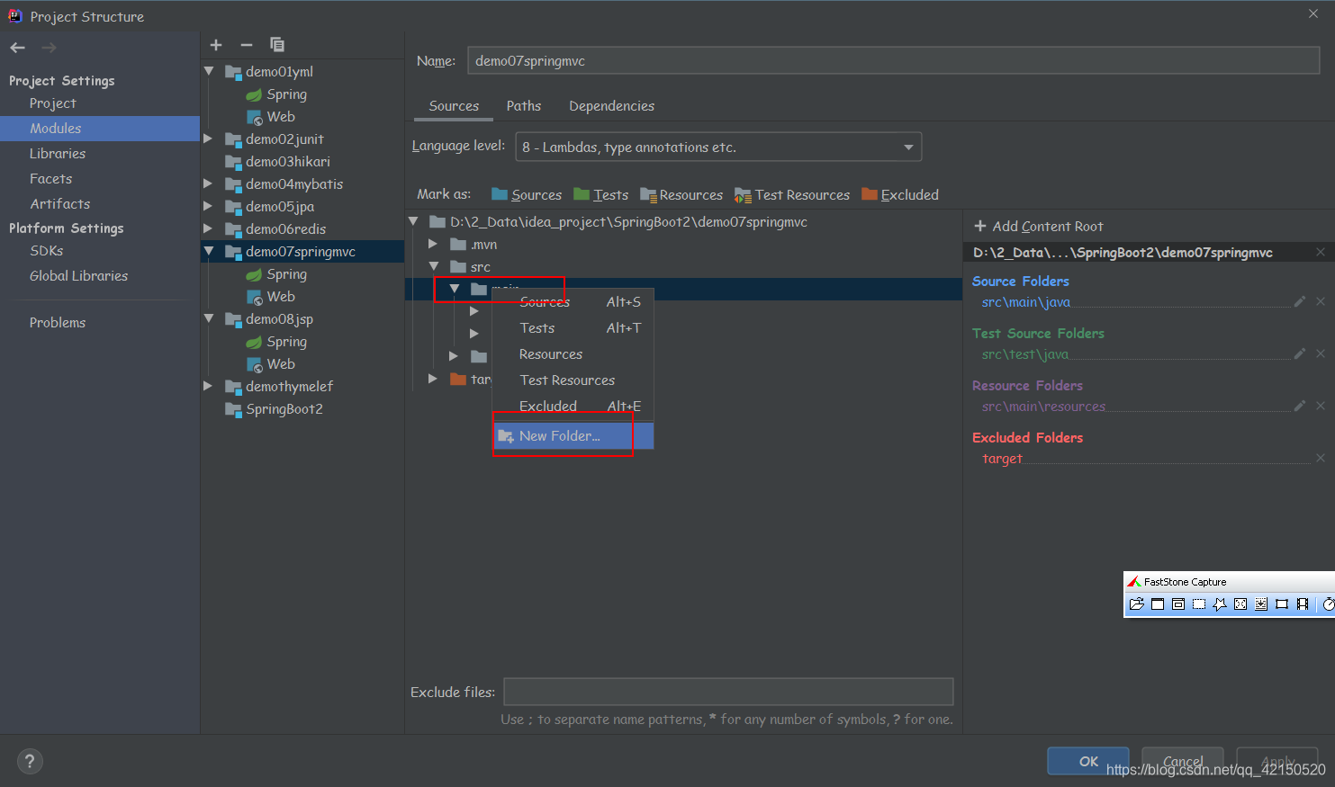Click the remove module minus icon
This screenshot has height=787, width=1335.
click(x=247, y=45)
